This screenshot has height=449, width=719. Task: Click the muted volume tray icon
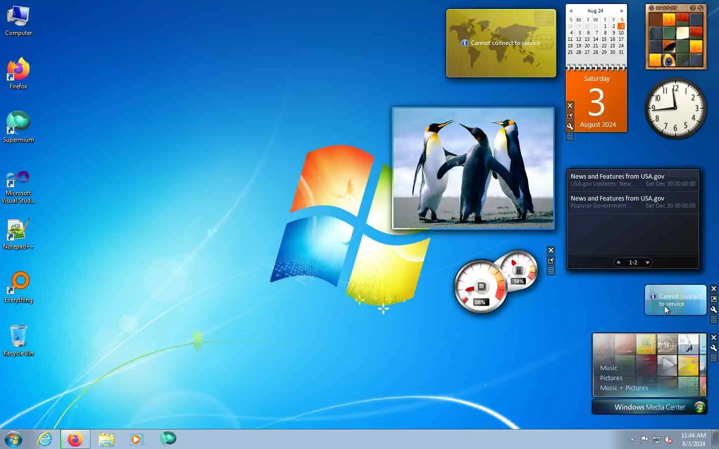669,440
